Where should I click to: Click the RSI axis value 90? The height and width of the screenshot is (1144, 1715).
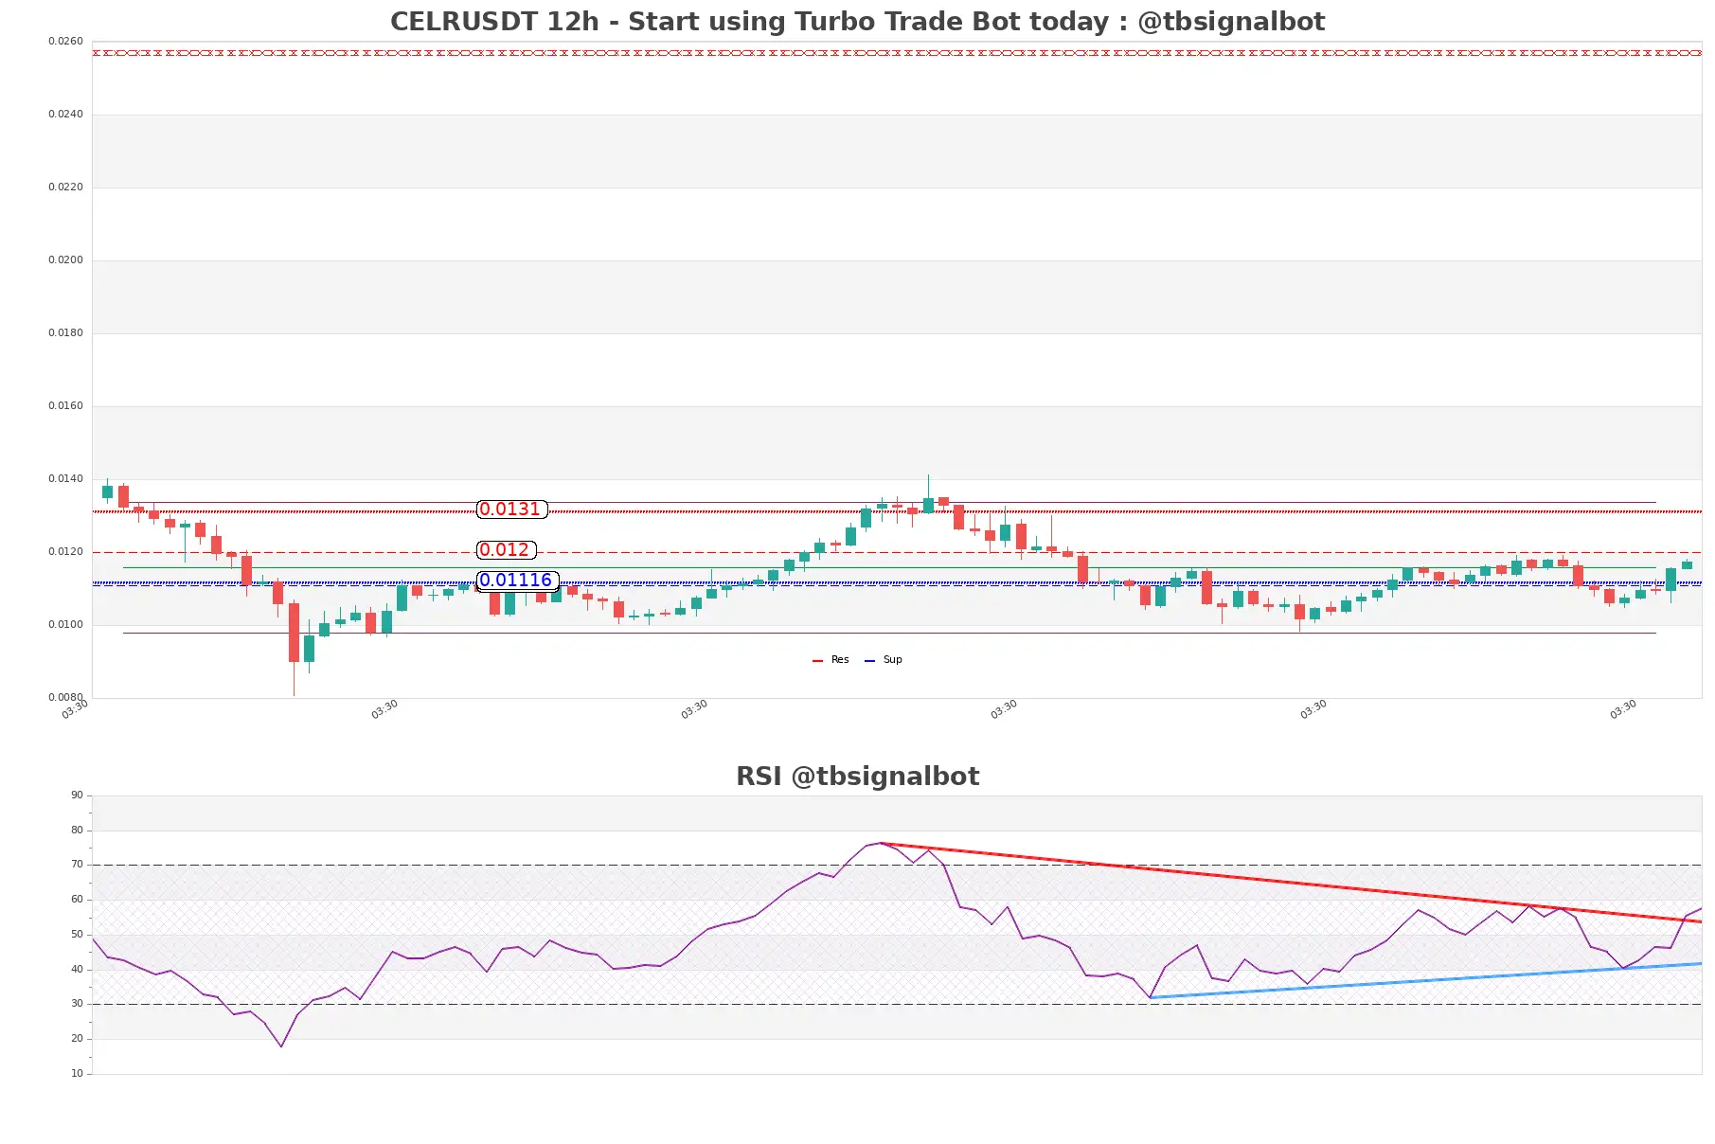pos(77,795)
